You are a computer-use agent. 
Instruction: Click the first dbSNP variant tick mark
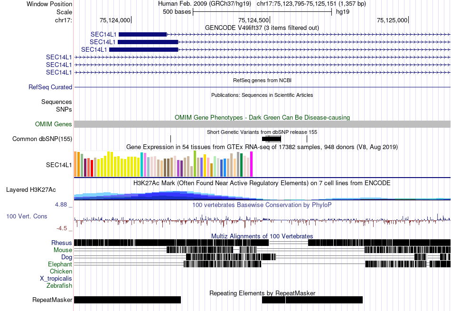point(170,139)
